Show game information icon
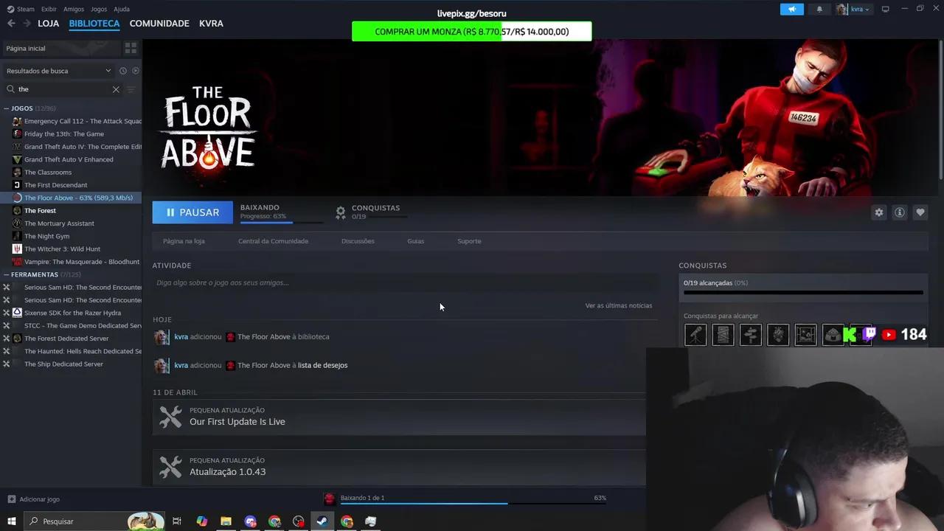This screenshot has width=944, height=531. tap(899, 212)
